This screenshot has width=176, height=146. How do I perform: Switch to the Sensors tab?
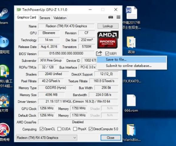pyautogui.click(x=45, y=18)
